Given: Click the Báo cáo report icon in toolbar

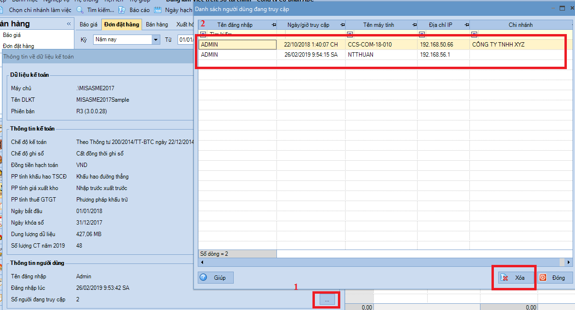Looking at the screenshot, I should point(122,10).
